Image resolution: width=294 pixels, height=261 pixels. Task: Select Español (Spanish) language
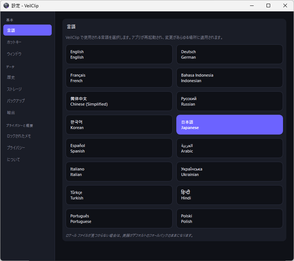(119, 148)
